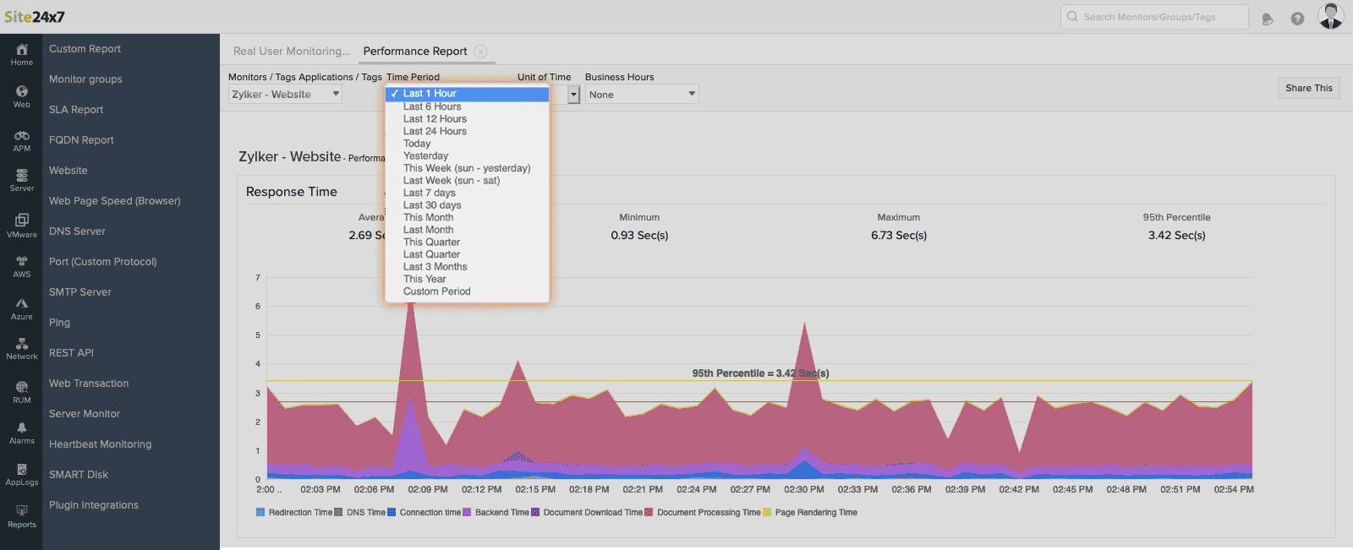Open the Azure icon
The image size is (1353, 550).
[22, 303]
